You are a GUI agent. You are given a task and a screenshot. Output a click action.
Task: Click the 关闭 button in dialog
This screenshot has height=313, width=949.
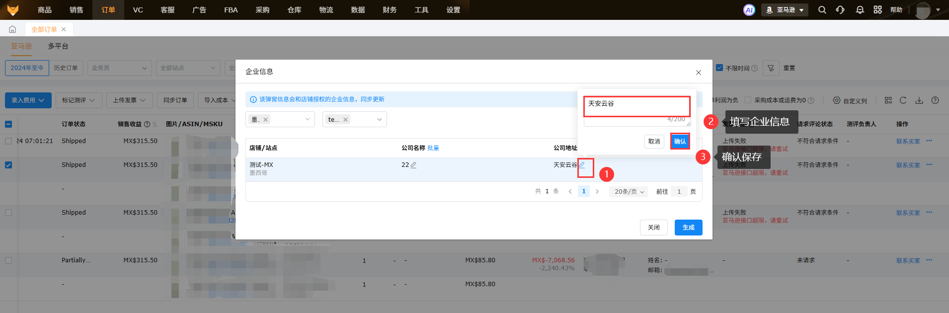[654, 228]
